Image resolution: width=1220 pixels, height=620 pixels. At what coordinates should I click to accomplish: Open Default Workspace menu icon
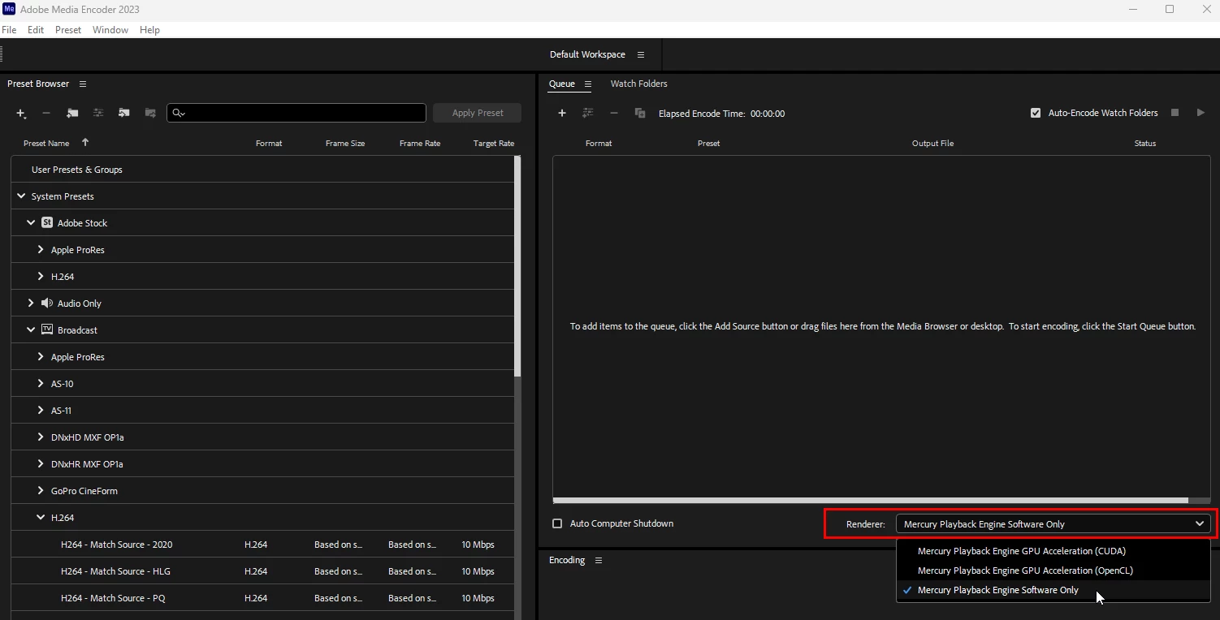click(641, 54)
